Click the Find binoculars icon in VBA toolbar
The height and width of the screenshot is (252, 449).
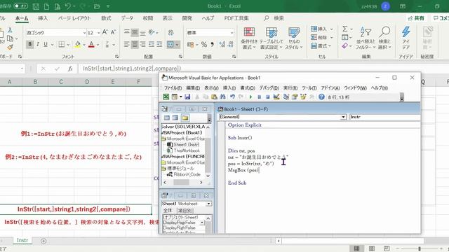coord(222,97)
